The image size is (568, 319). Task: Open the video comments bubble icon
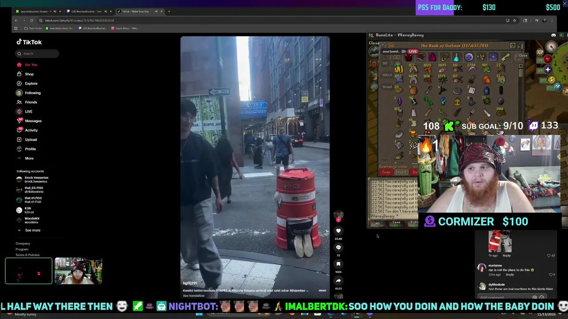[x=338, y=247]
